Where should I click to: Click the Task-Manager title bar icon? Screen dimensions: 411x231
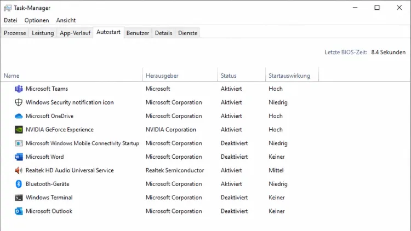(x=8, y=8)
